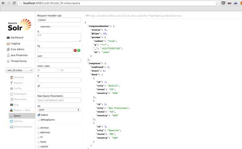Click the Thread Dump icon
Viewport: 242px width, 149px height.
[x=8, y=61]
